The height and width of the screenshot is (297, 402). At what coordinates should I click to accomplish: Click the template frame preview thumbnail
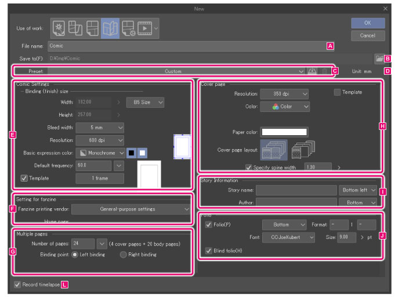click(149, 175)
